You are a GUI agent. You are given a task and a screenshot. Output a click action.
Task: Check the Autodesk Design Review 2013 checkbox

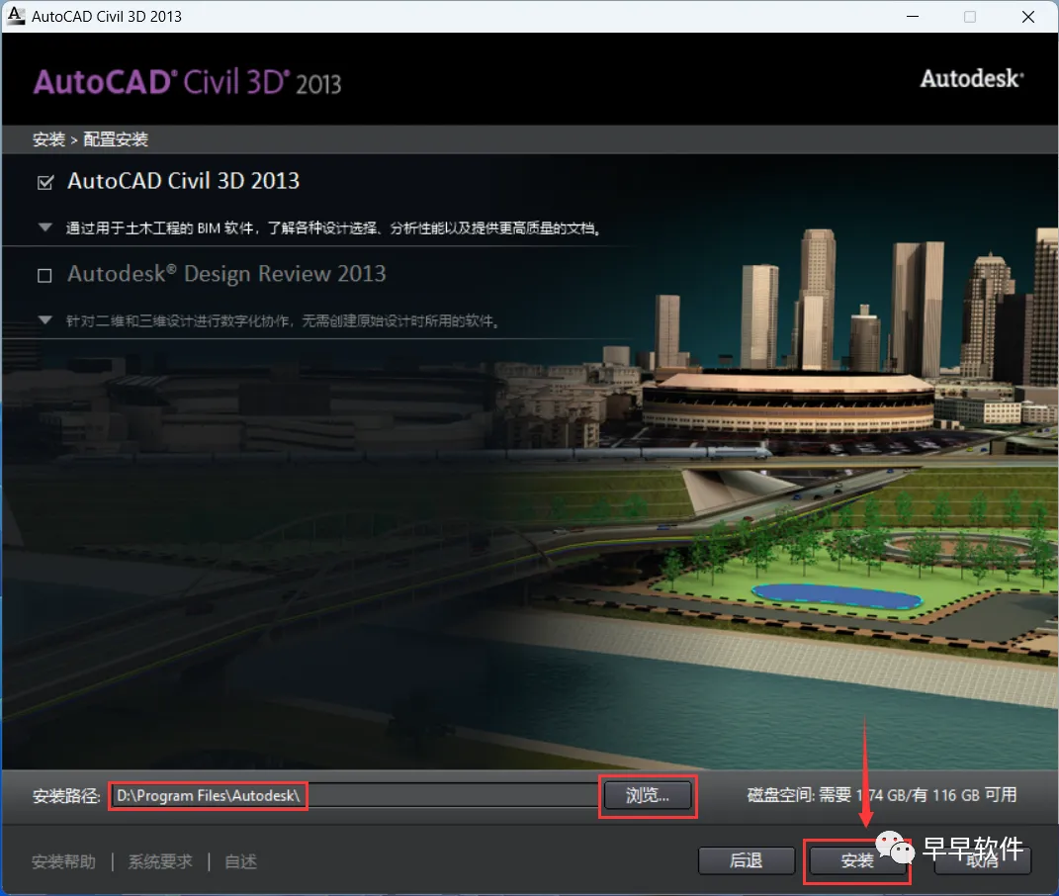(x=44, y=276)
